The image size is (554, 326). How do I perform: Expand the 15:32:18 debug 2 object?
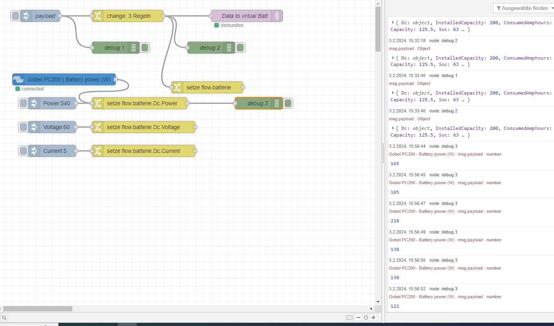pyautogui.click(x=393, y=58)
